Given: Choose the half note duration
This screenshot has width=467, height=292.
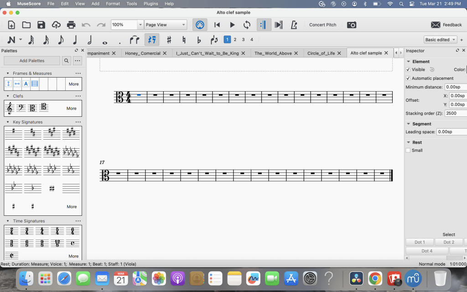Looking at the screenshot, I should [90, 40].
